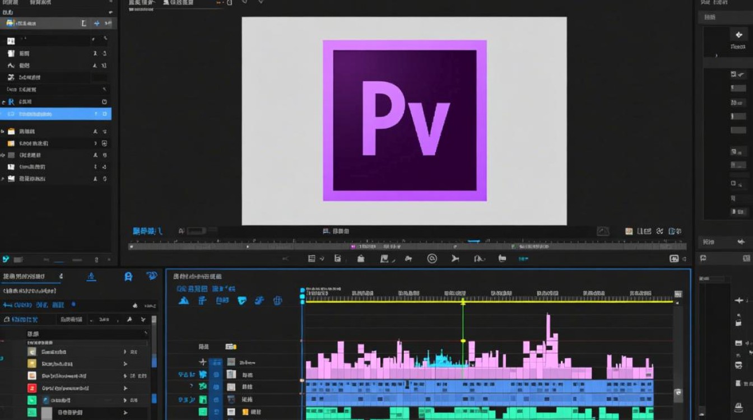Select the cyan waveform clip in the timeline

point(441,359)
